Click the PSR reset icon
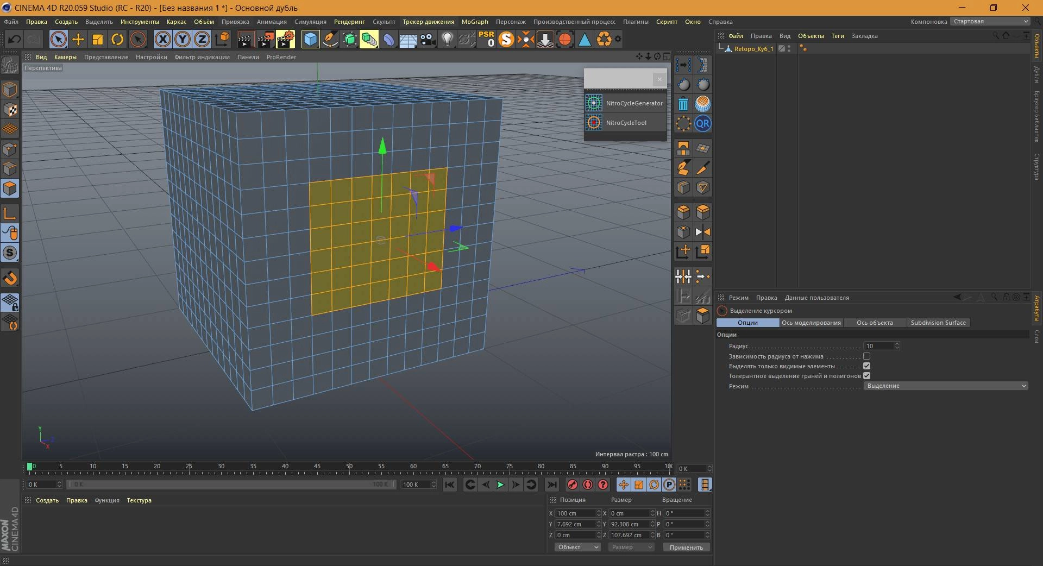 coord(486,39)
